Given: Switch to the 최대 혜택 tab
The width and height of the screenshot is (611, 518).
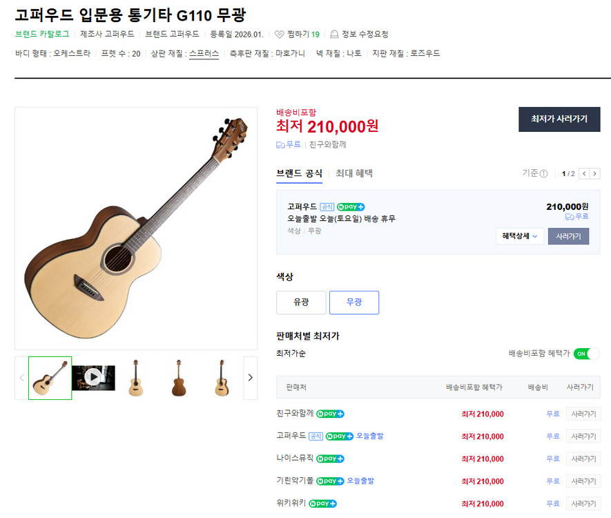Looking at the screenshot, I should pyautogui.click(x=354, y=173).
